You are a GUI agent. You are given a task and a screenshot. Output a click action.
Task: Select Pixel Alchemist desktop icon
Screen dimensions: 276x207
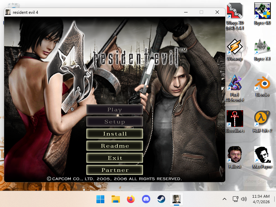tap(235, 88)
